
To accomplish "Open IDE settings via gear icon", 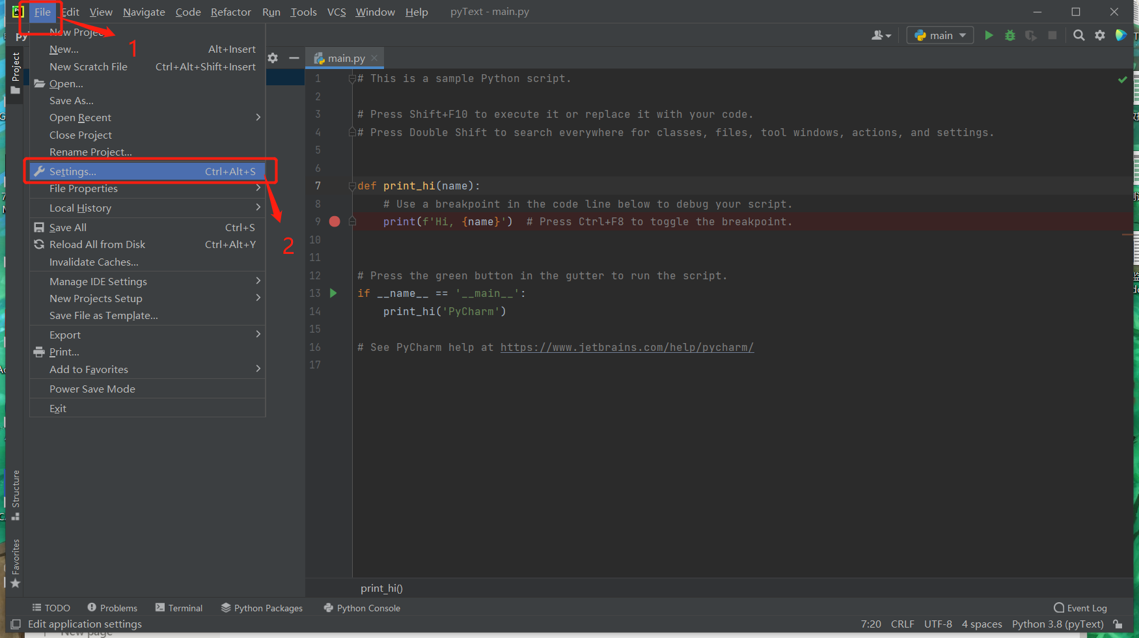I will click(1100, 35).
